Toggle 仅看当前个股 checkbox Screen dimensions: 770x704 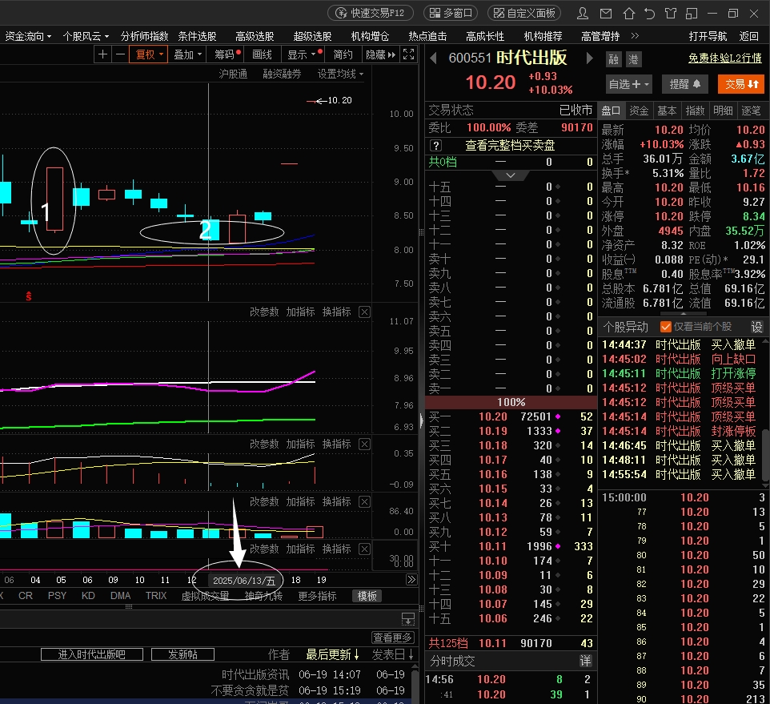[x=666, y=327]
